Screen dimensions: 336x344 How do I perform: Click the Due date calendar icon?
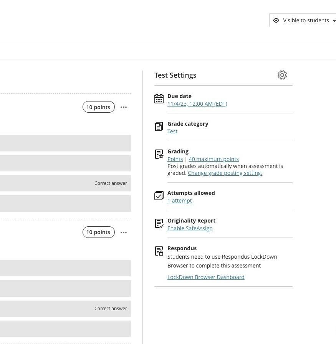pyautogui.click(x=159, y=99)
